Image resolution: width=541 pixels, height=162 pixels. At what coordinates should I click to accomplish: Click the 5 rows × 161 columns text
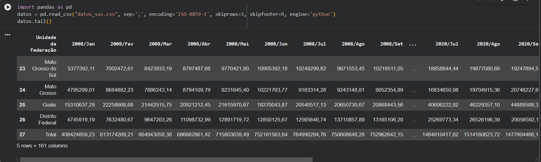pos(42,146)
